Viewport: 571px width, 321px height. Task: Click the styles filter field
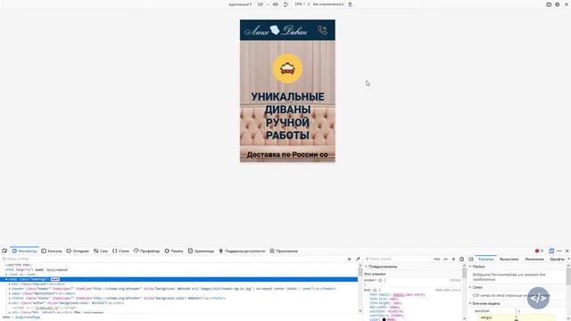click(398, 259)
